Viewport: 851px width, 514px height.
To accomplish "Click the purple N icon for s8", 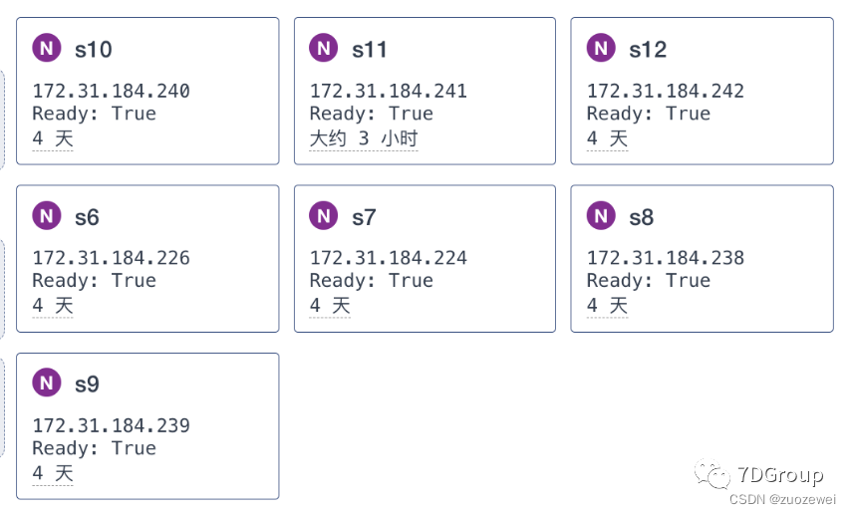I will 601,215.
